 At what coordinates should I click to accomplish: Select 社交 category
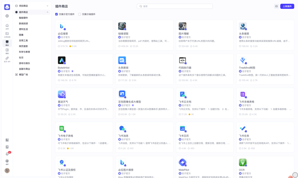[21, 57]
